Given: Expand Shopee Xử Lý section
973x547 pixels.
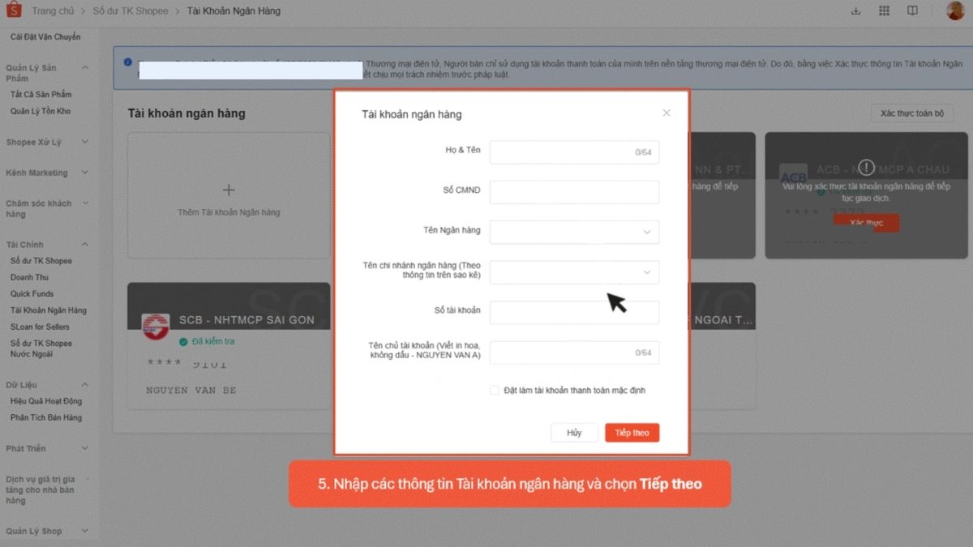Looking at the screenshot, I should coord(85,143).
